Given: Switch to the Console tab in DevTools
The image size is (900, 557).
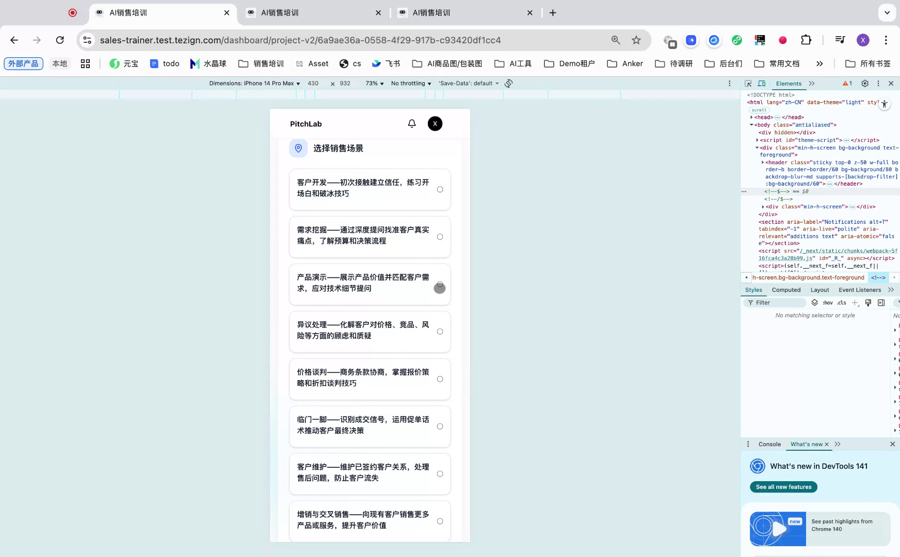Looking at the screenshot, I should [769, 444].
